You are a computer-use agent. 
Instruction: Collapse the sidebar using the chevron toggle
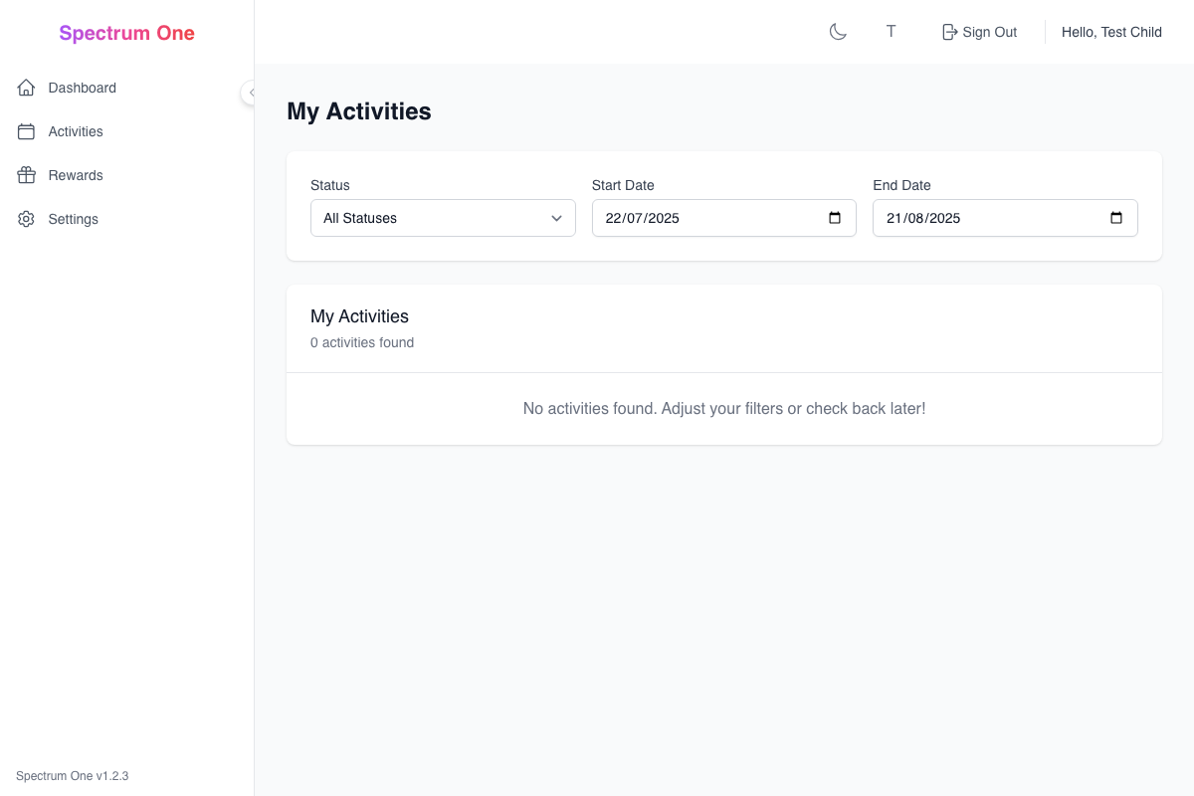point(250,93)
